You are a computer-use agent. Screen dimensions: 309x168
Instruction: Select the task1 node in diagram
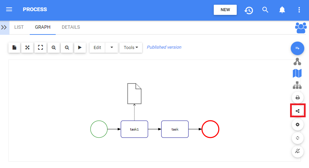pyautogui.click(x=134, y=129)
